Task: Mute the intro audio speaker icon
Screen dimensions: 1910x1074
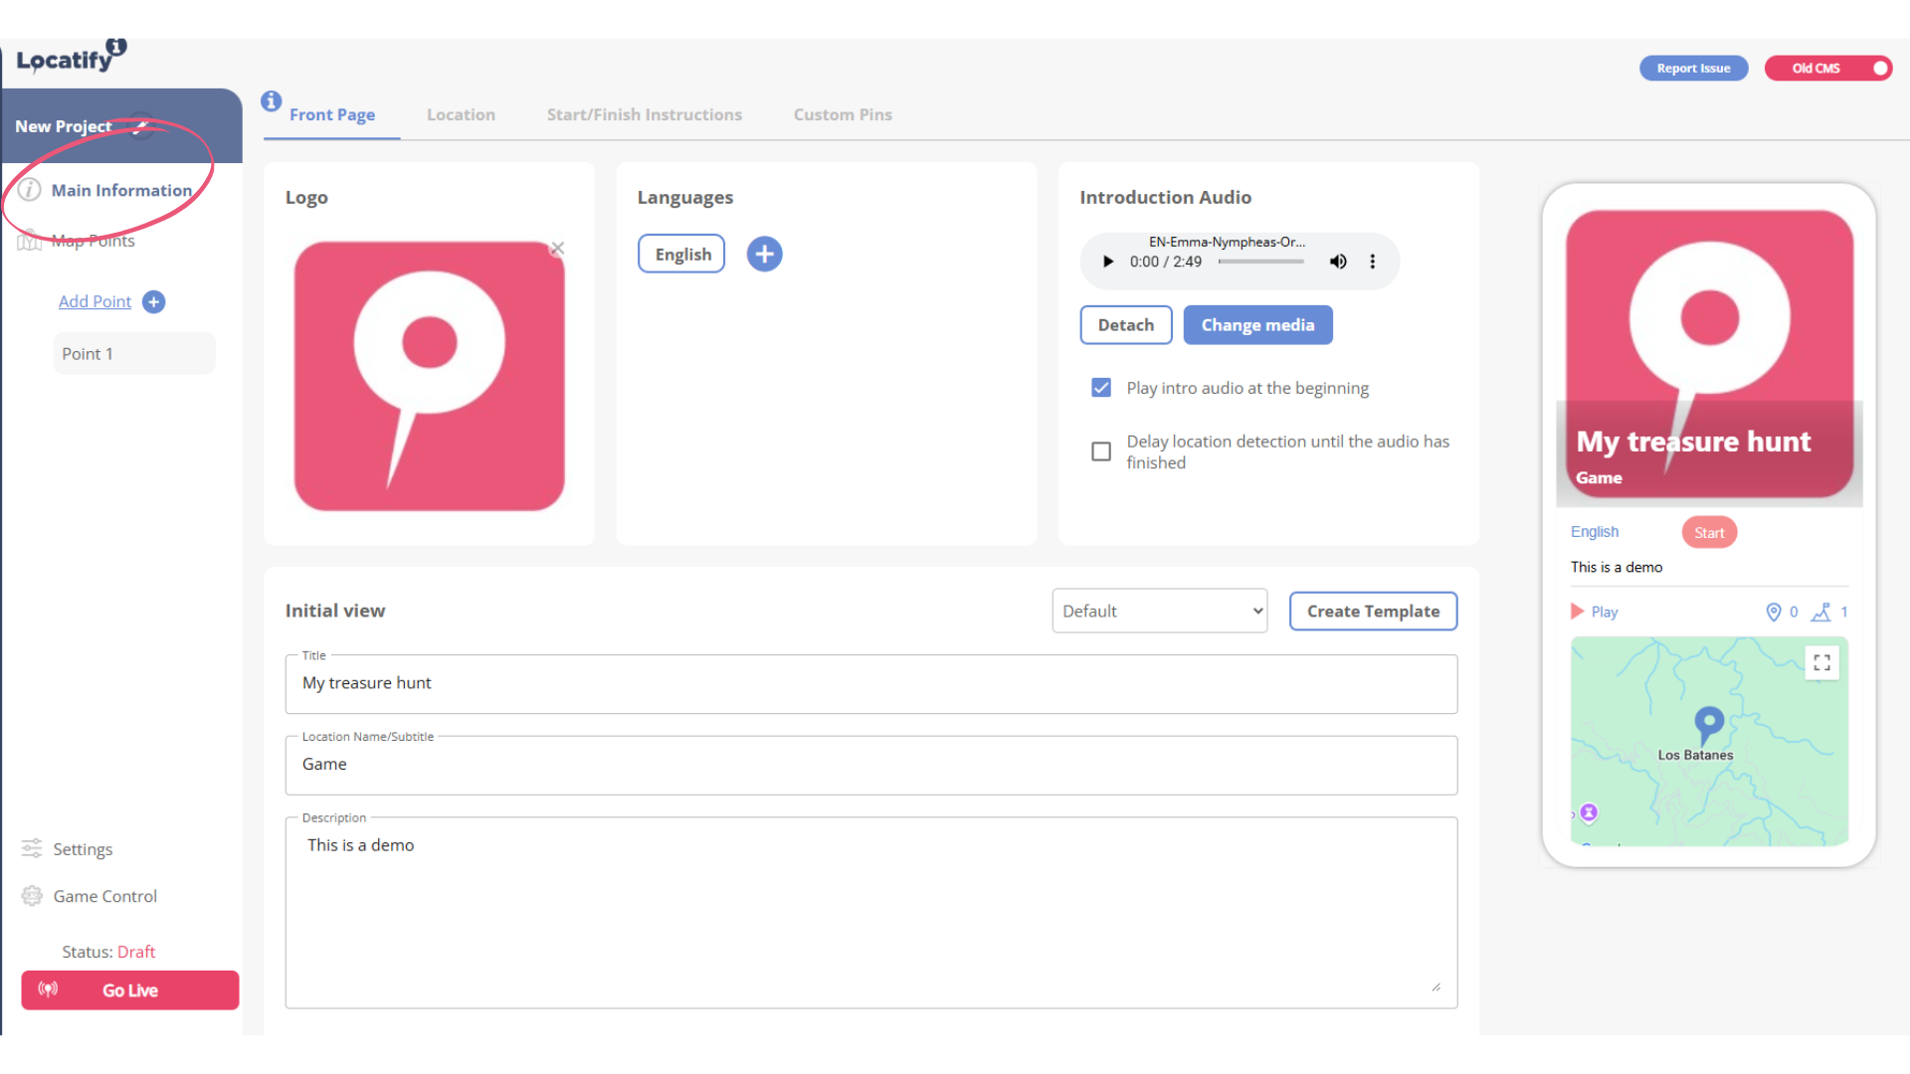Action: (x=1338, y=262)
